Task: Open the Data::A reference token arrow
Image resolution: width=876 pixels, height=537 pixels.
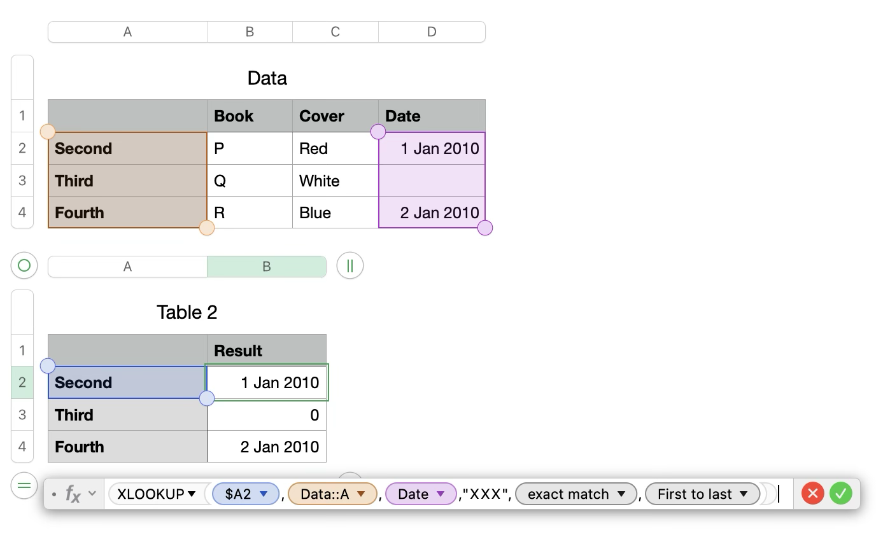Action: (361, 494)
